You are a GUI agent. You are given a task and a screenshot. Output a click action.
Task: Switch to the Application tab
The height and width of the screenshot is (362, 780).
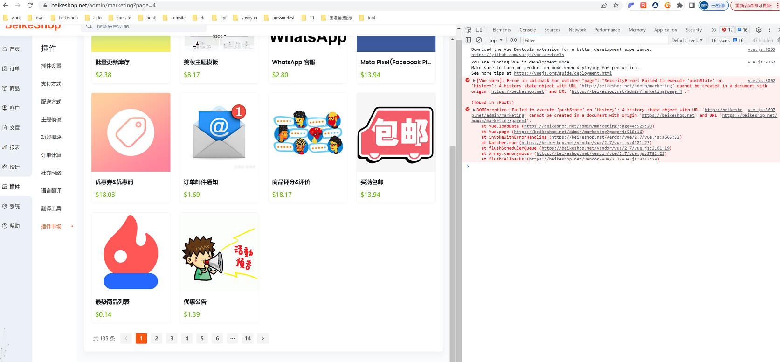tap(665, 30)
